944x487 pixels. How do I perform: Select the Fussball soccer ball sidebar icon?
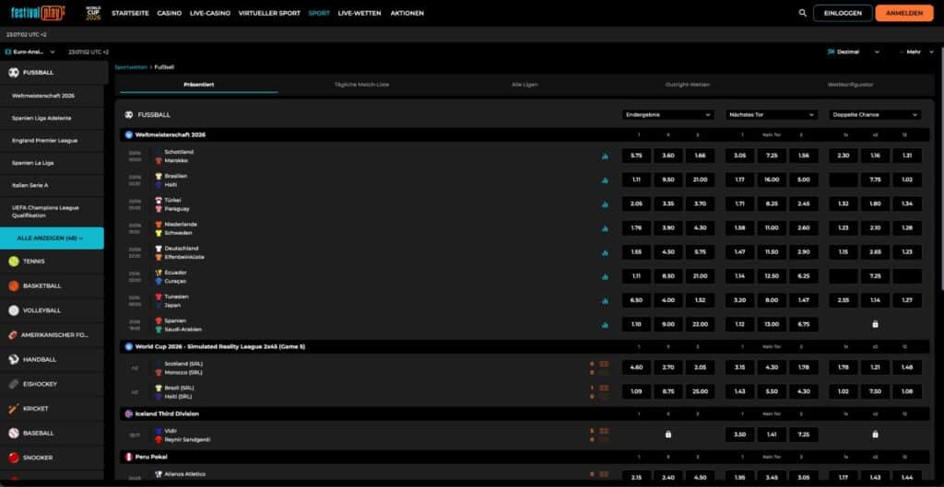13,72
